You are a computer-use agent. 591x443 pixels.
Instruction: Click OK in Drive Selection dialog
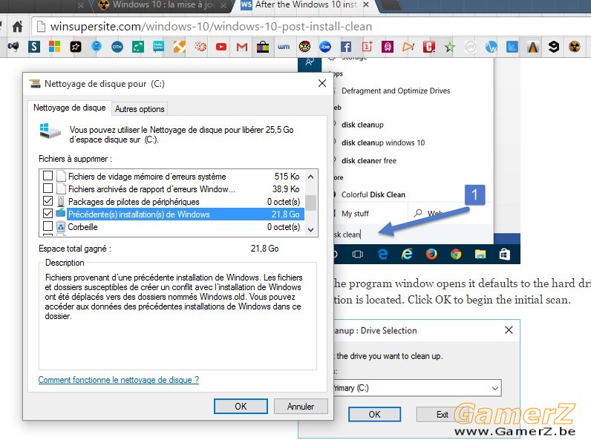(374, 414)
